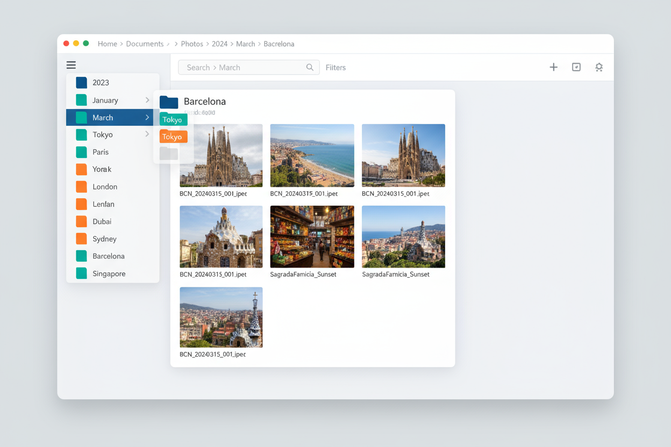Open the beach coastline photo thumbnail
671x447 pixels.
(312, 155)
